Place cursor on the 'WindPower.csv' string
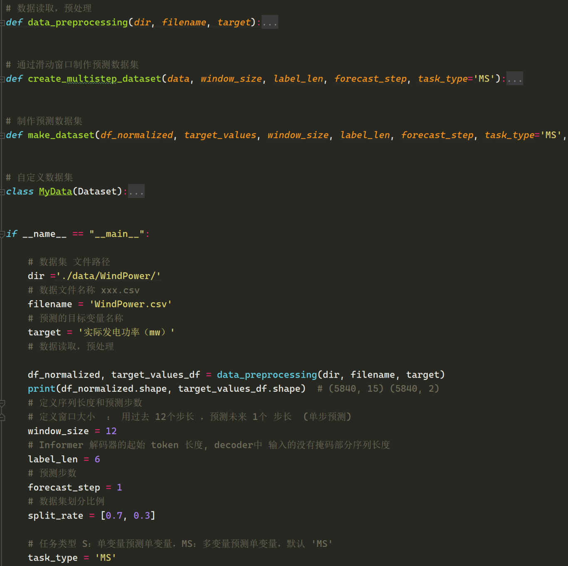 click(x=131, y=304)
